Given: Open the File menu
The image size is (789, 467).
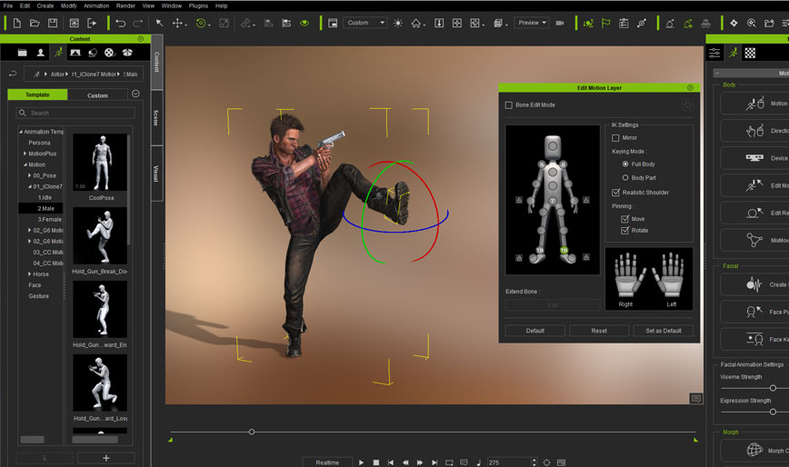Looking at the screenshot, I should (x=8, y=5).
